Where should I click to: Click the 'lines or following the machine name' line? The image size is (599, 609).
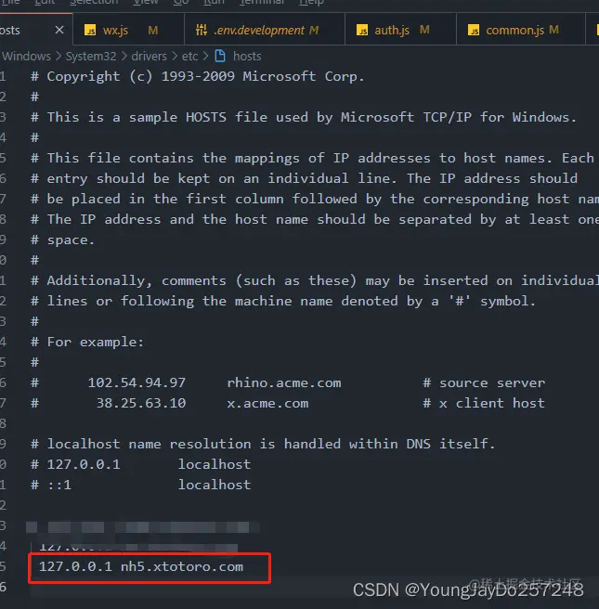click(x=283, y=301)
